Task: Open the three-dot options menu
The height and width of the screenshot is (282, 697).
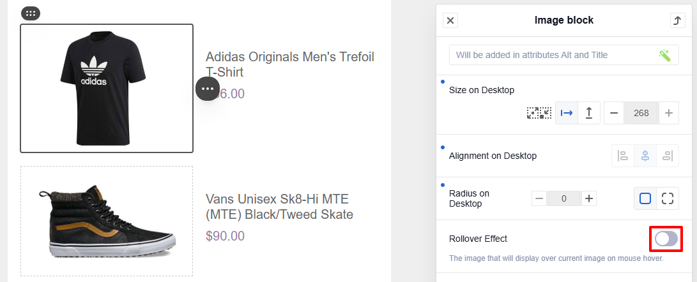Action: 208,89
